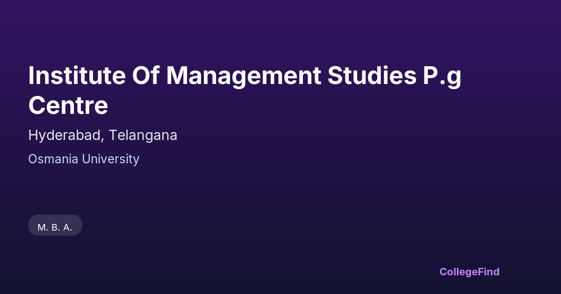Click the letter A in the M. B. A. tag
The height and width of the screenshot is (294, 561).
(x=66, y=227)
